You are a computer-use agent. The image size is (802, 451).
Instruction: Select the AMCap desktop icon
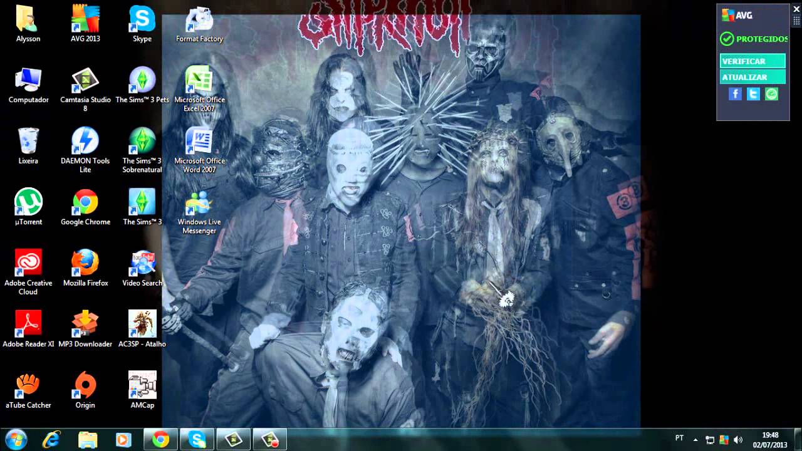coord(142,390)
